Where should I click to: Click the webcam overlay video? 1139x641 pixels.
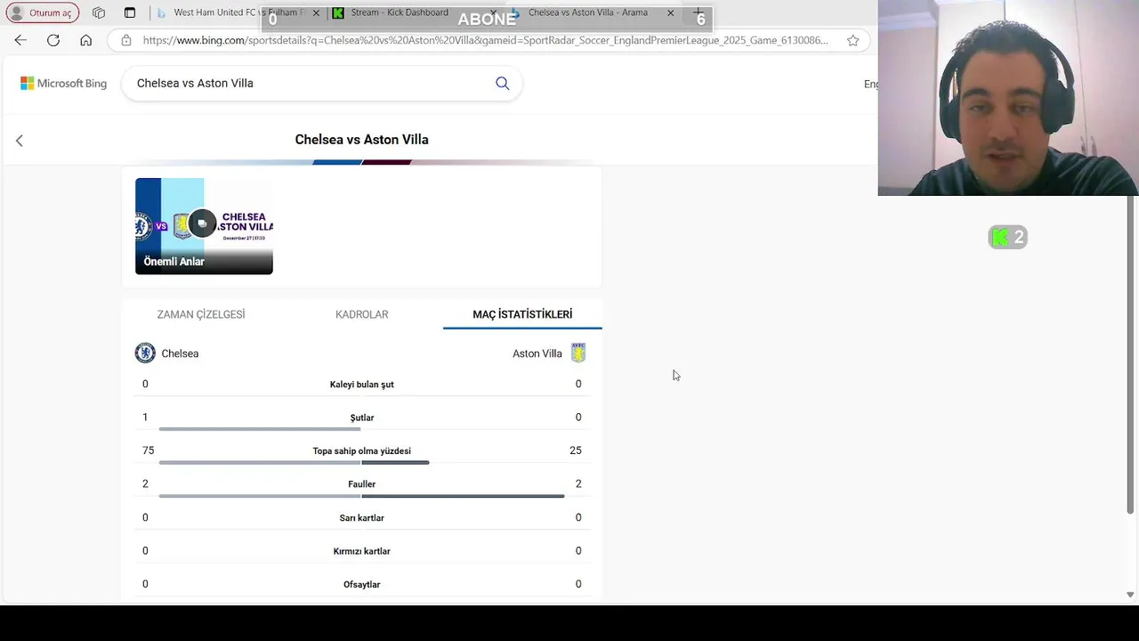click(1008, 98)
